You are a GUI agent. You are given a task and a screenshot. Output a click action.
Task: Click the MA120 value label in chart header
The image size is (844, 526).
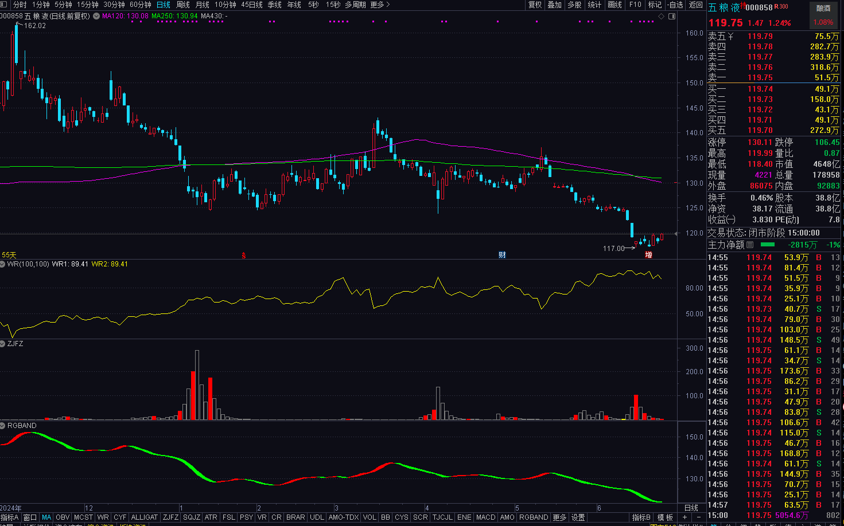click(125, 16)
